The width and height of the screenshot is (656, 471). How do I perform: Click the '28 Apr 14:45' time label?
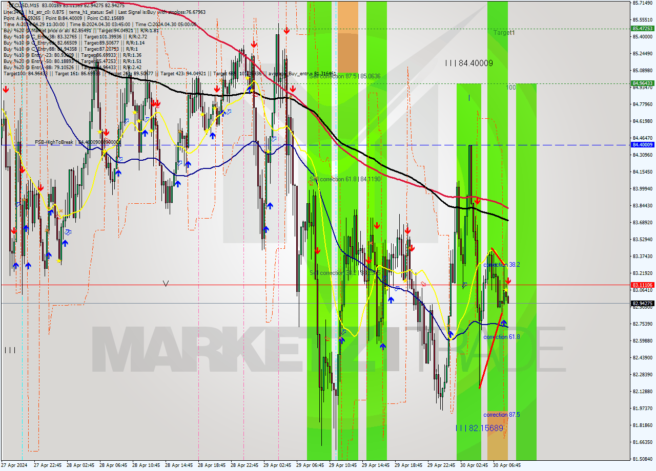coord(178,465)
